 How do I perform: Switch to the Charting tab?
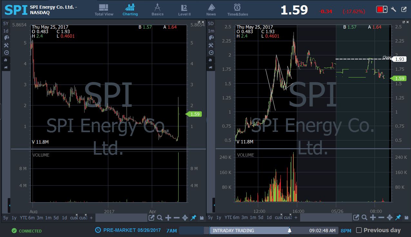[x=130, y=10]
